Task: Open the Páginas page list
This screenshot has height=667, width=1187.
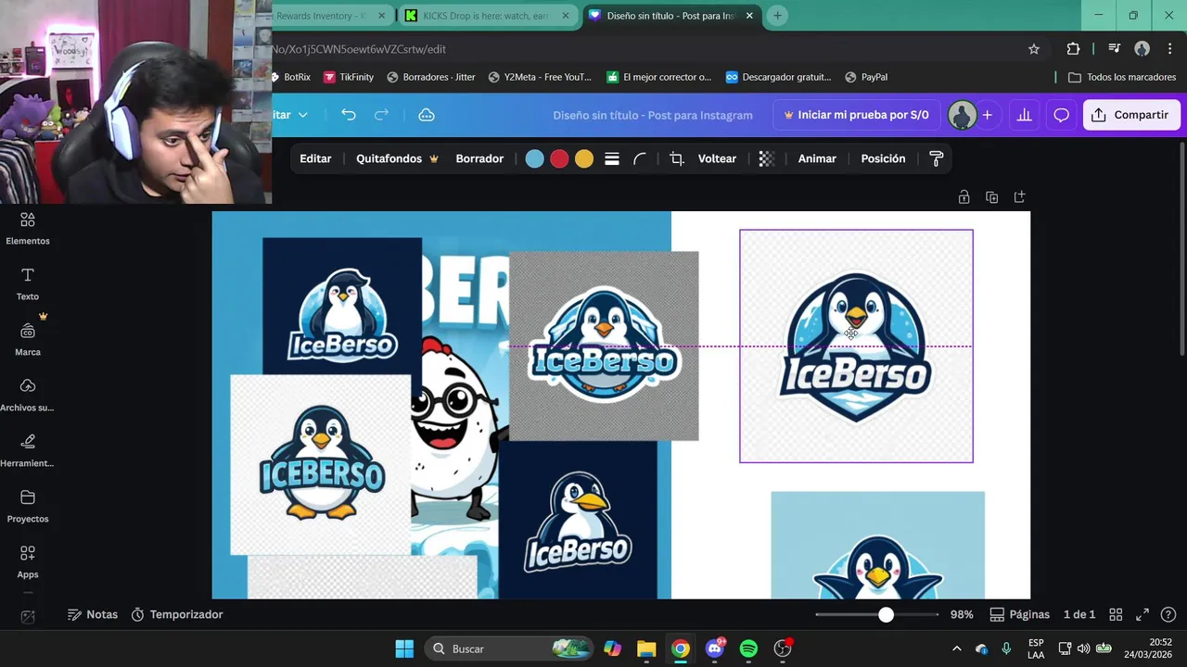Action: click(x=1019, y=614)
